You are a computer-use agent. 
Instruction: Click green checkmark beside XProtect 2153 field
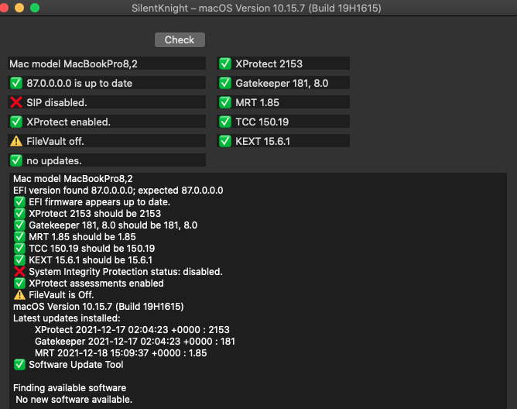click(225, 64)
